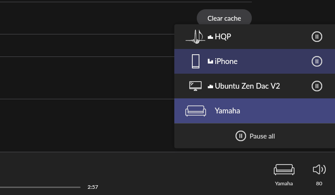The width and height of the screenshot is (335, 195).
Task: Pause playback on the HQP zone
Action: point(317,37)
